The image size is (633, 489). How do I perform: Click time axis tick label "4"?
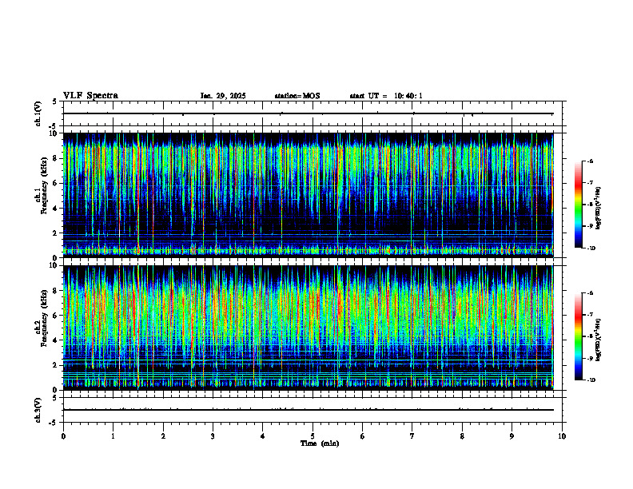tap(263, 436)
